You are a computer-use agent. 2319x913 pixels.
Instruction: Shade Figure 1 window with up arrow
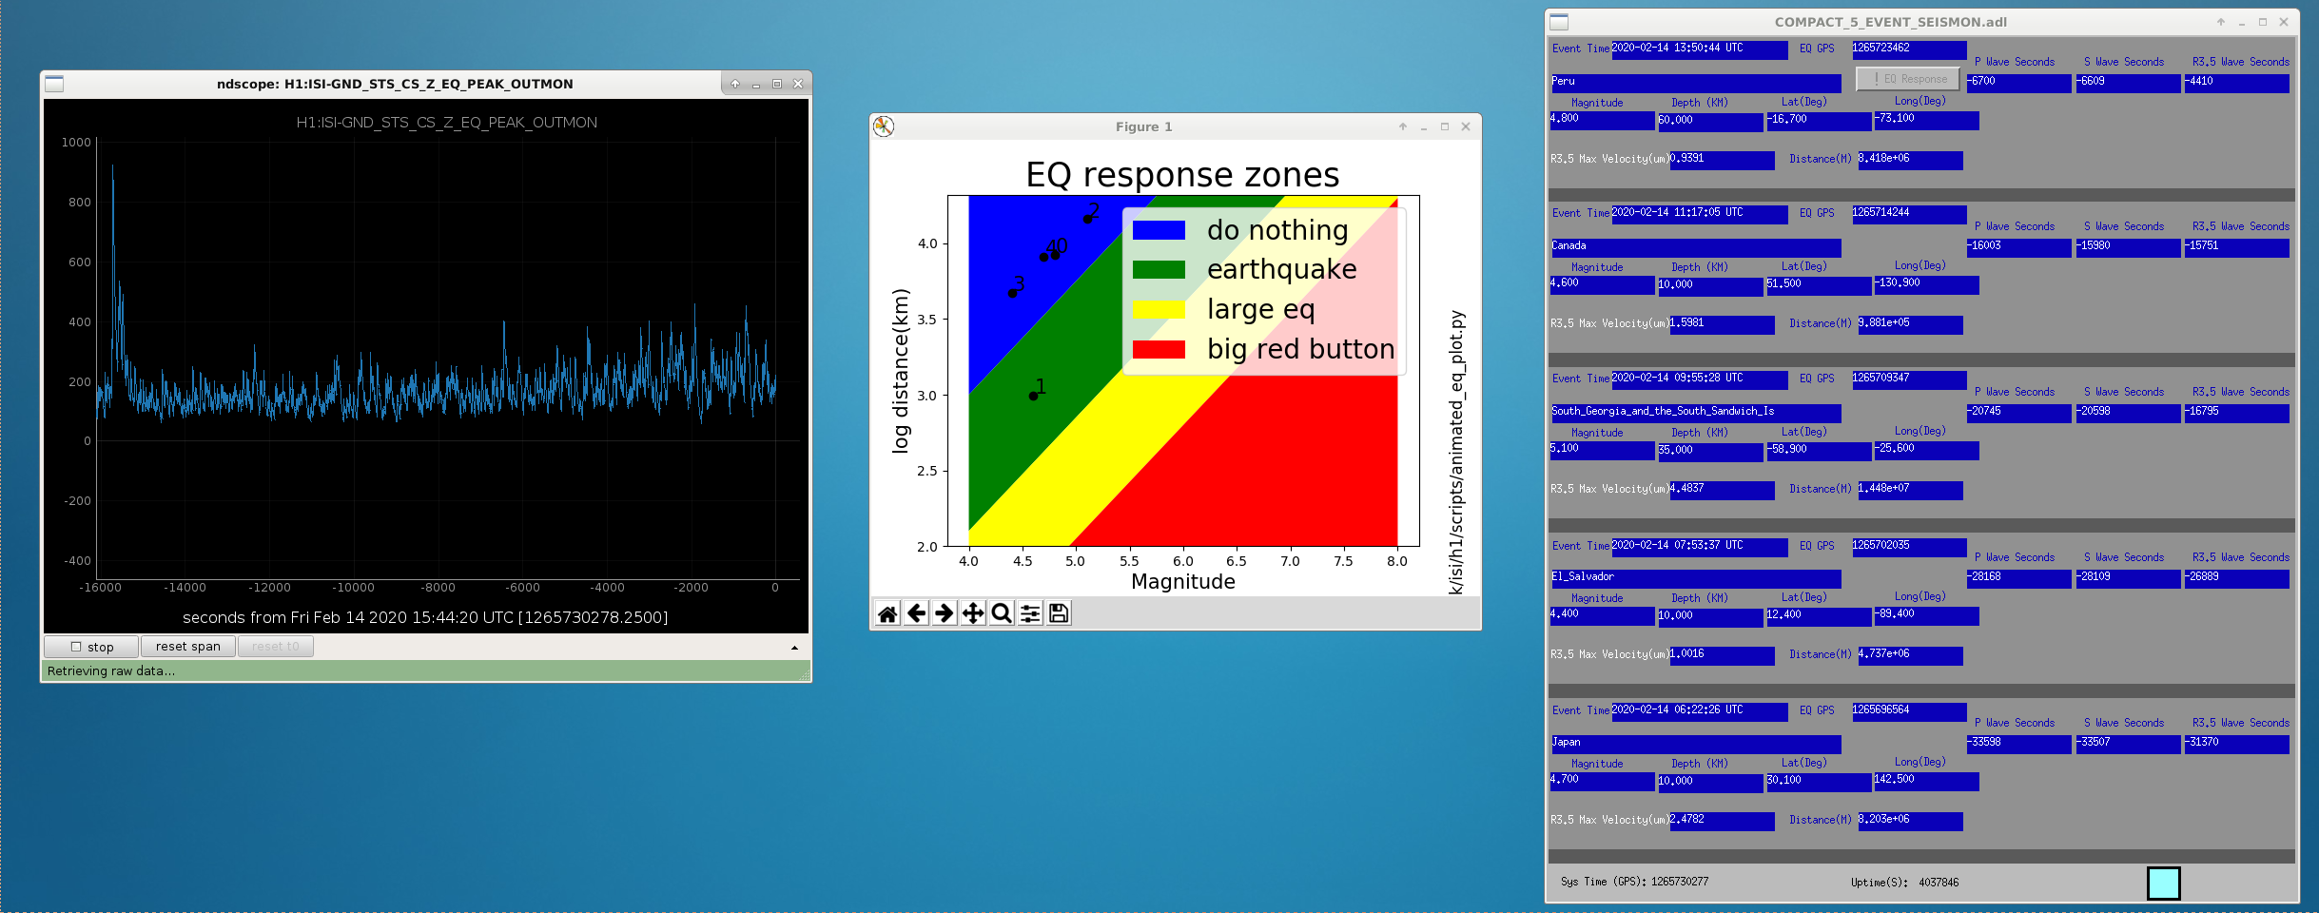[x=1402, y=126]
